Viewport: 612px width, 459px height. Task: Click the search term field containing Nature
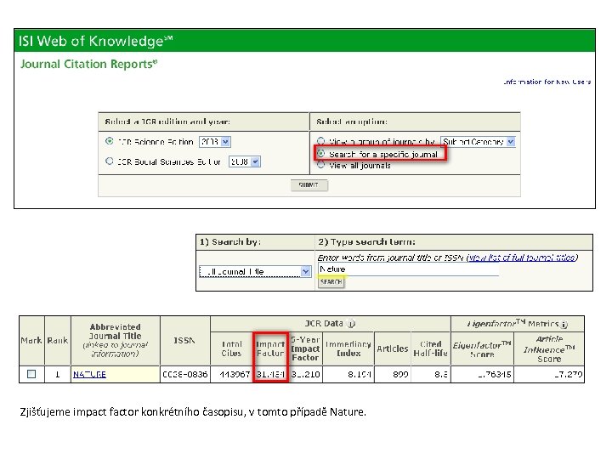(x=408, y=269)
